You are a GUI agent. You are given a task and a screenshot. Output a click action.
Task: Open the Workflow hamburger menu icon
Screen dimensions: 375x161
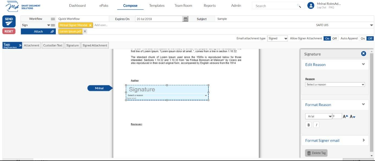pyautogui.click(x=53, y=19)
